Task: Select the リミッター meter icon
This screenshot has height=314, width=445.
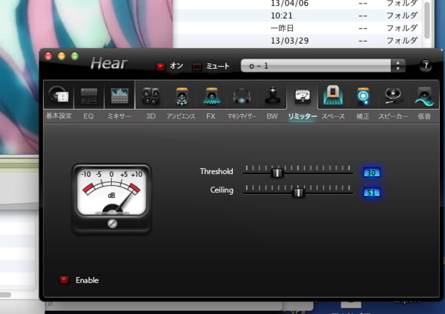Action: click(x=303, y=96)
